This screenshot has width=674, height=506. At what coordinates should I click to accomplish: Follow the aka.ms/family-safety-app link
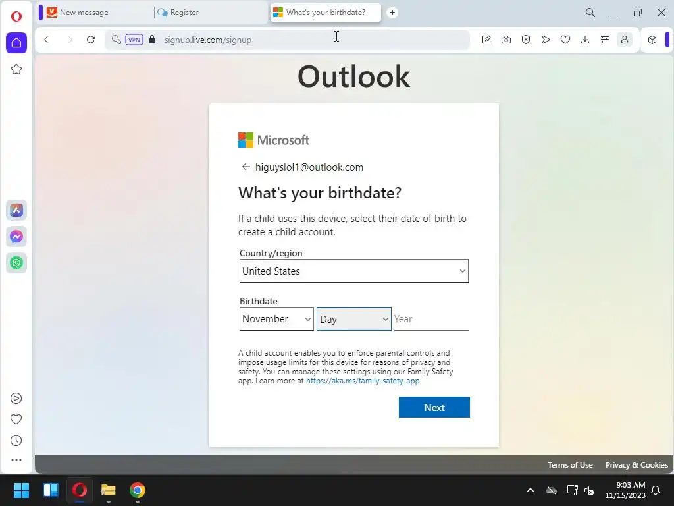(363, 381)
